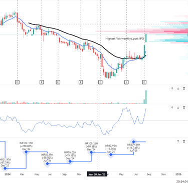Select the Mar '25 INR90.95M data point
Screen dimensions: 188x183
pos(111,155)
